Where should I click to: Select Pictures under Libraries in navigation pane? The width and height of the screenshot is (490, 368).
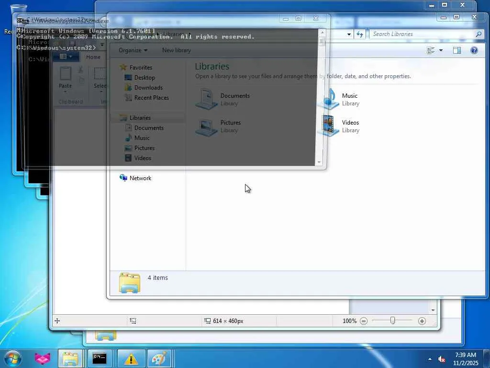(x=140, y=148)
